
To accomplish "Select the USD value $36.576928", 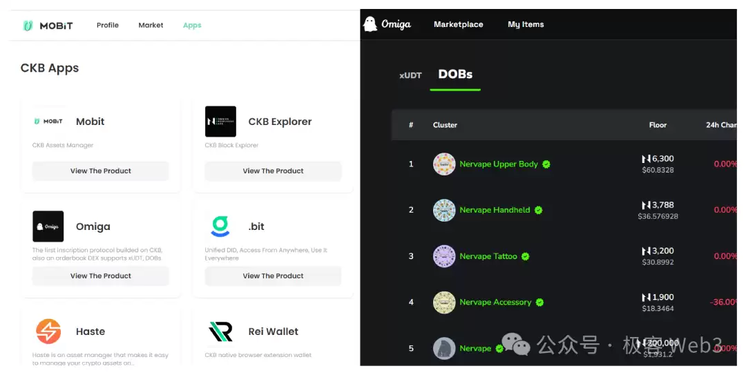I will tap(658, 216).
